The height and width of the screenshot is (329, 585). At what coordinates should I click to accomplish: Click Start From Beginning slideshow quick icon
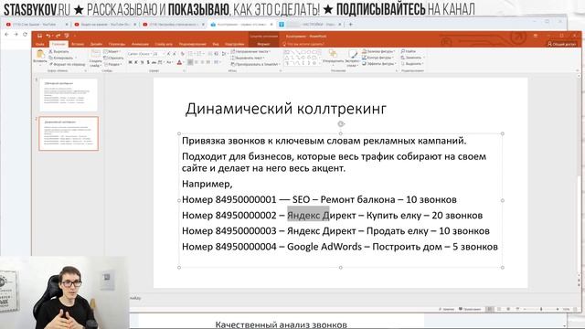[x=67, y=36]
